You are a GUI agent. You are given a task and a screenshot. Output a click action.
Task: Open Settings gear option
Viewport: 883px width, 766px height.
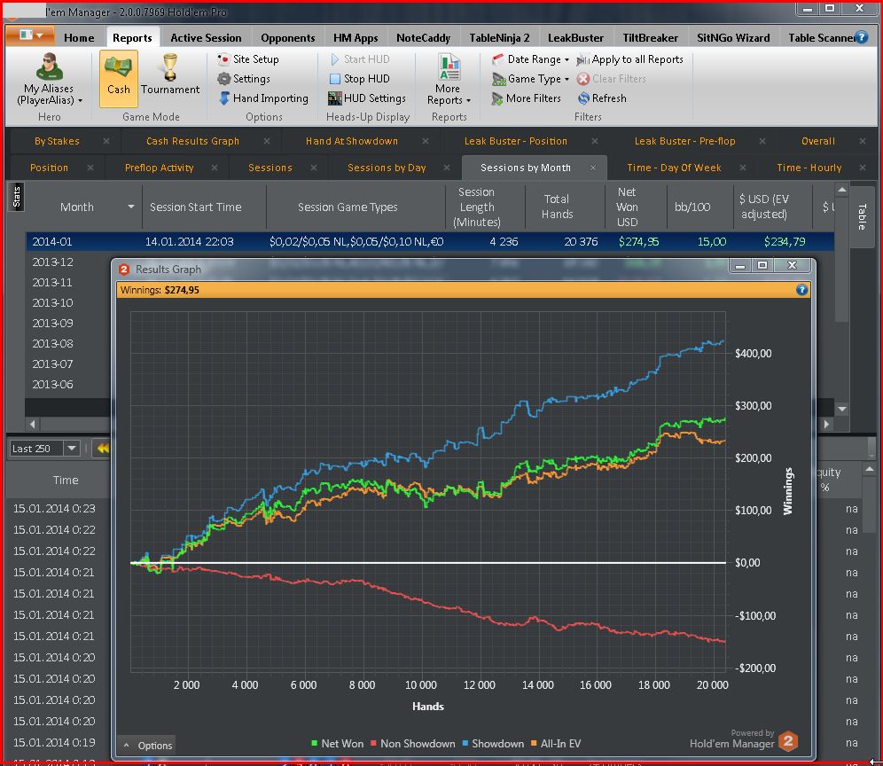[x=244, y=79]
